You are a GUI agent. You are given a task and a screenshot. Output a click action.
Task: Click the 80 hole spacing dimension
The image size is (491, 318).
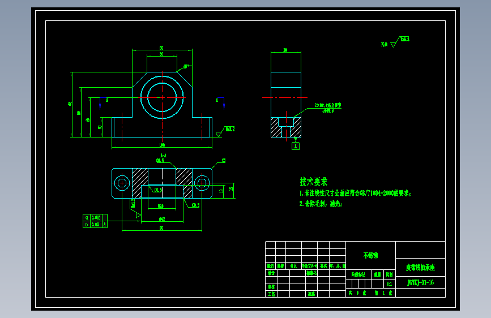point(161,228)
